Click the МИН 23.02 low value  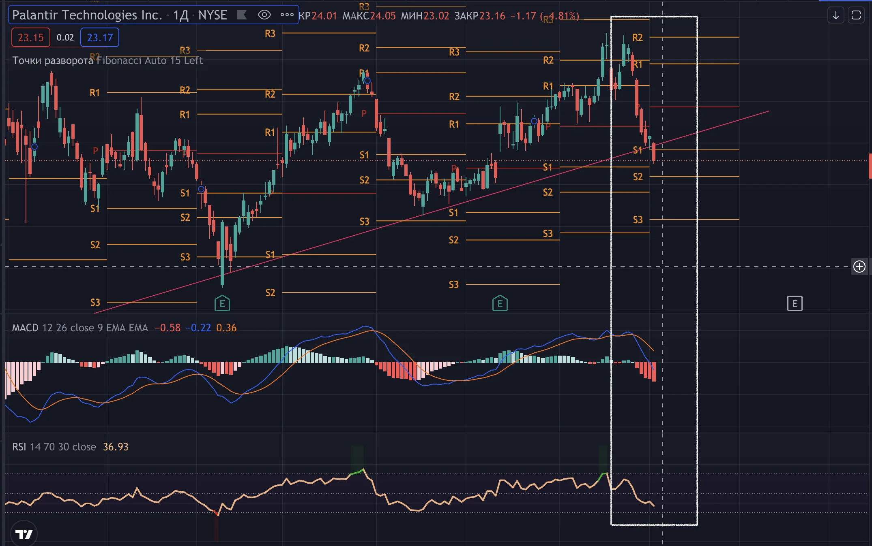pos(425,16)
